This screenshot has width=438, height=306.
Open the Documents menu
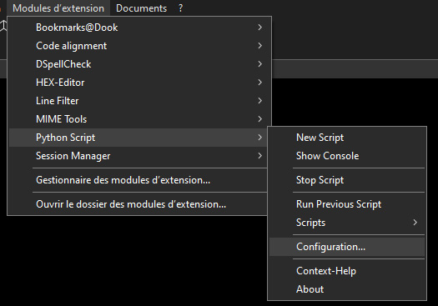pyautogui.click(x=141, y=8)
